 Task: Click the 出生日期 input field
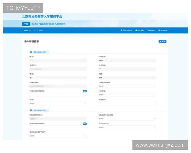pos(126,69)
